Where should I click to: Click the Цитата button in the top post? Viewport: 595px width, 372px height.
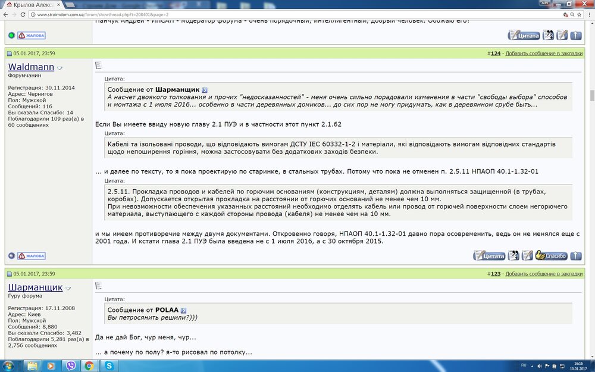tap(524, 35)
